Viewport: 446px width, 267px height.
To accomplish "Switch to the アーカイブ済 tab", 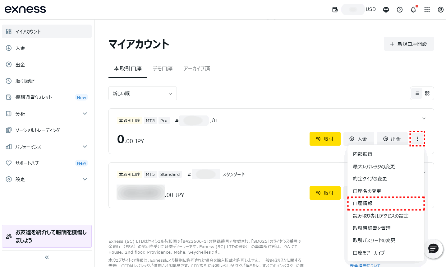I will point(197,68).
